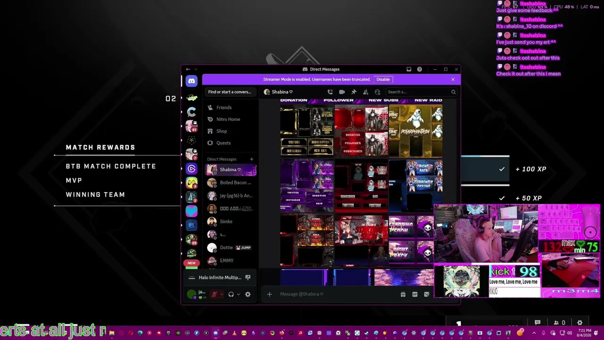Screen dimensions: 604x340
Task: Click the user avatar in Discord panel
Action: (x=191, y=294)
